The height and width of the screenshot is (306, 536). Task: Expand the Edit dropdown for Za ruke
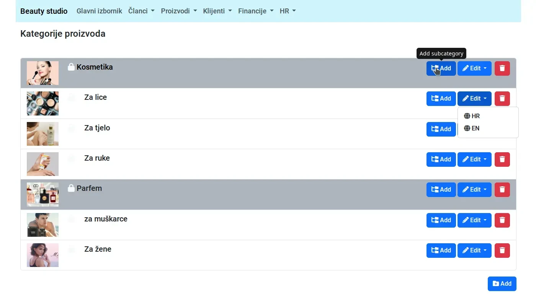pos(474,159)
